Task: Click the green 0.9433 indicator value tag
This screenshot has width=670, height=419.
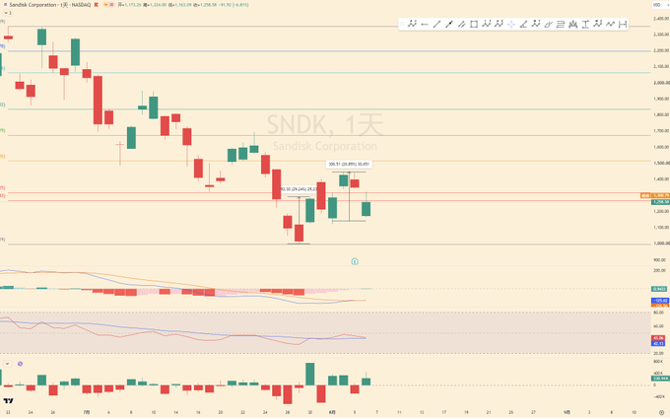Action: pos(660,289)
